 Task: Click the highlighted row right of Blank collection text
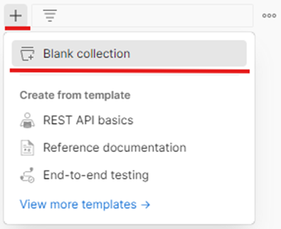tap(188, 53)
